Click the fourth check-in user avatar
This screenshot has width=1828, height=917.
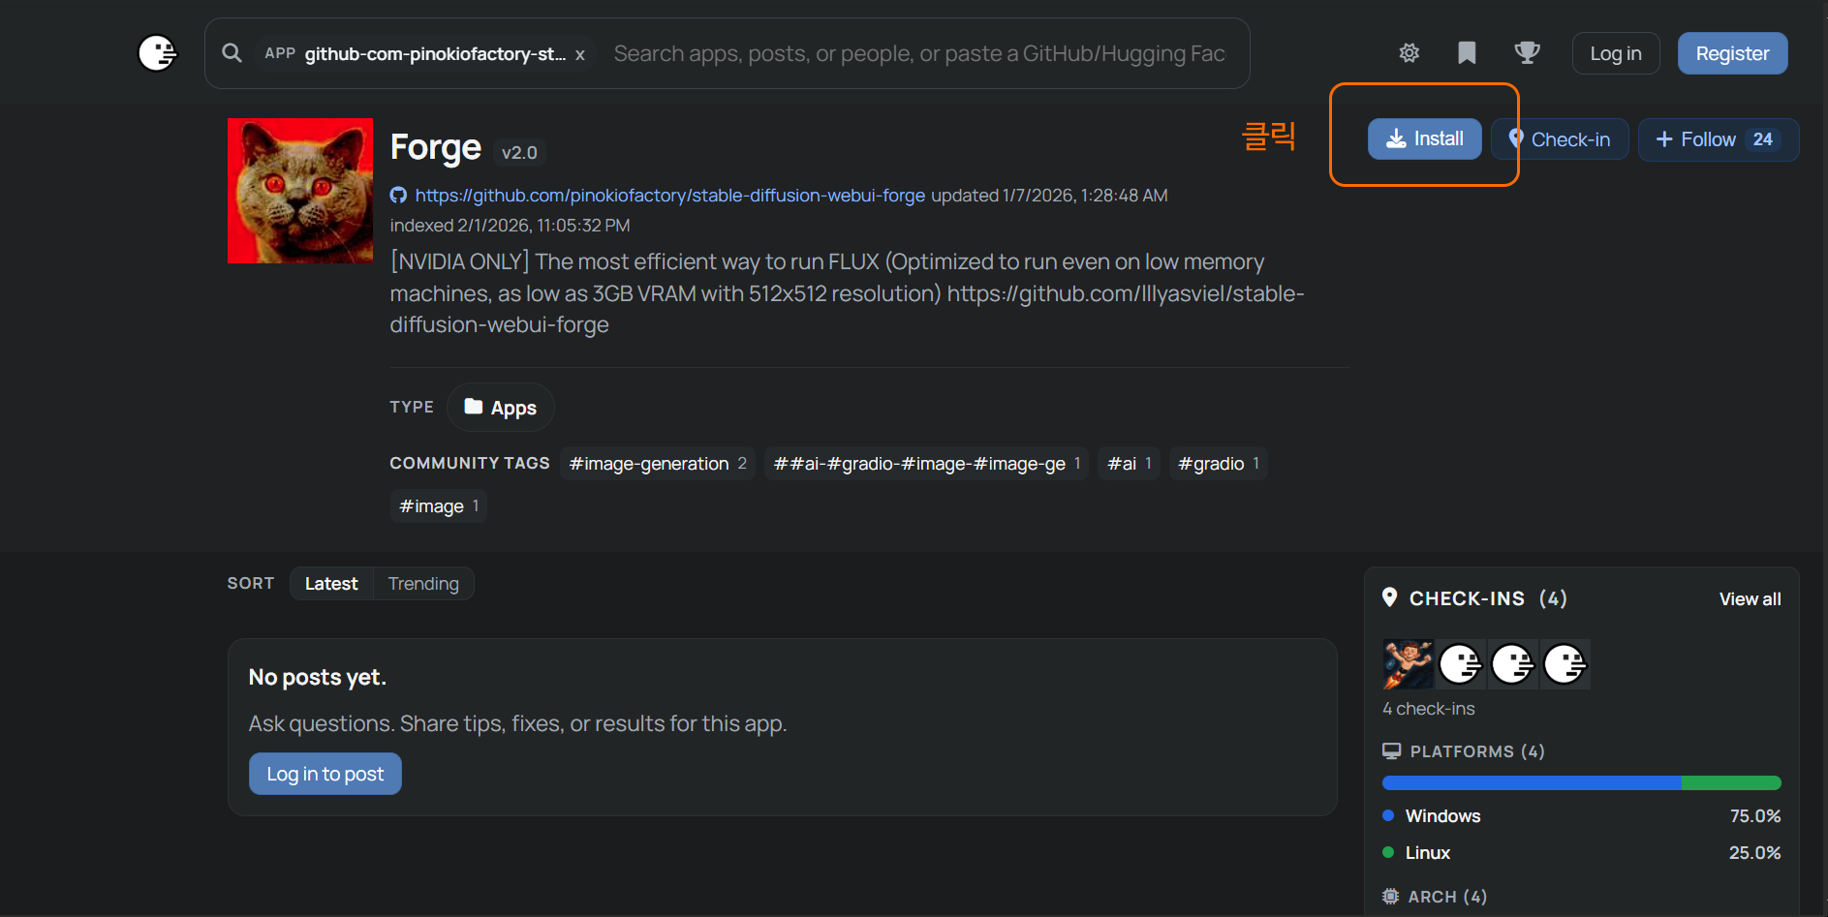tap(1565, 664)
